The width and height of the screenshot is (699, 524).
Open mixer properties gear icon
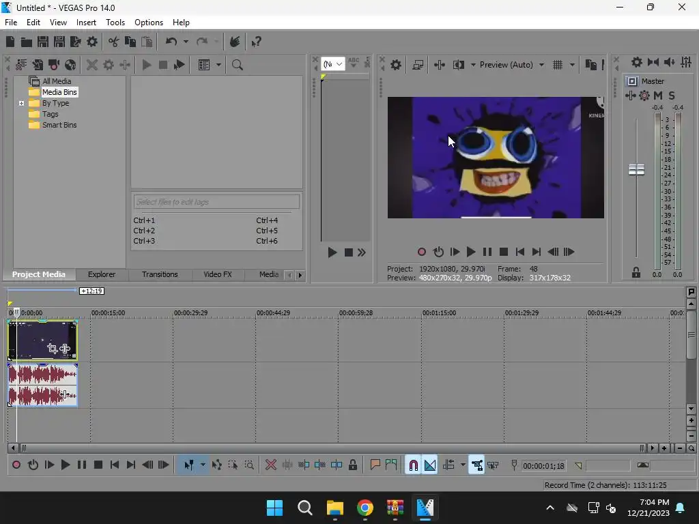pyautogui.click(x=637, y=62)
